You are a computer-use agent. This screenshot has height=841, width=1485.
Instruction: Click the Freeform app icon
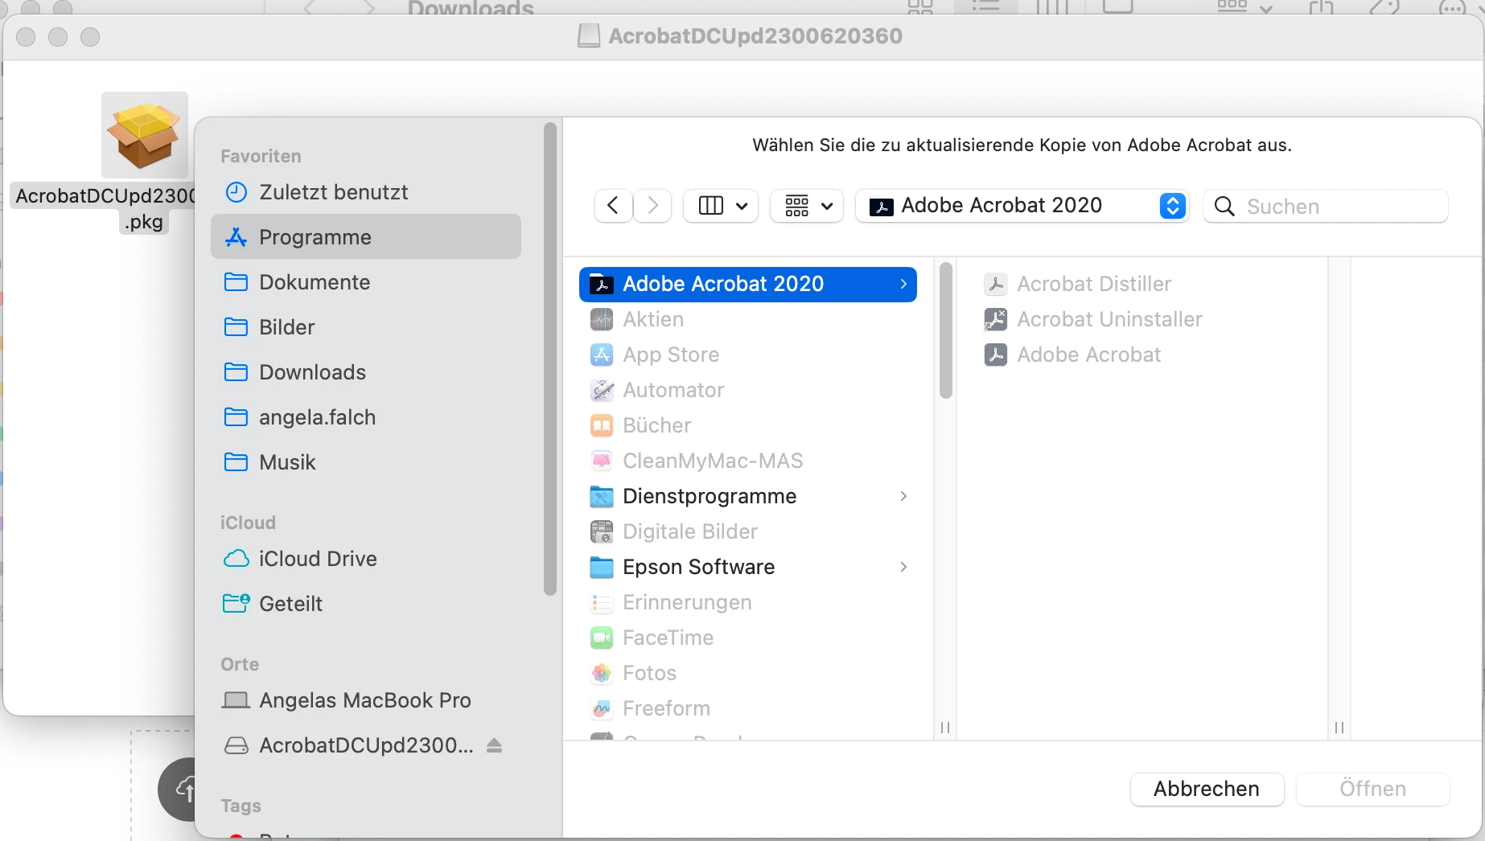(x=602, y=708)
